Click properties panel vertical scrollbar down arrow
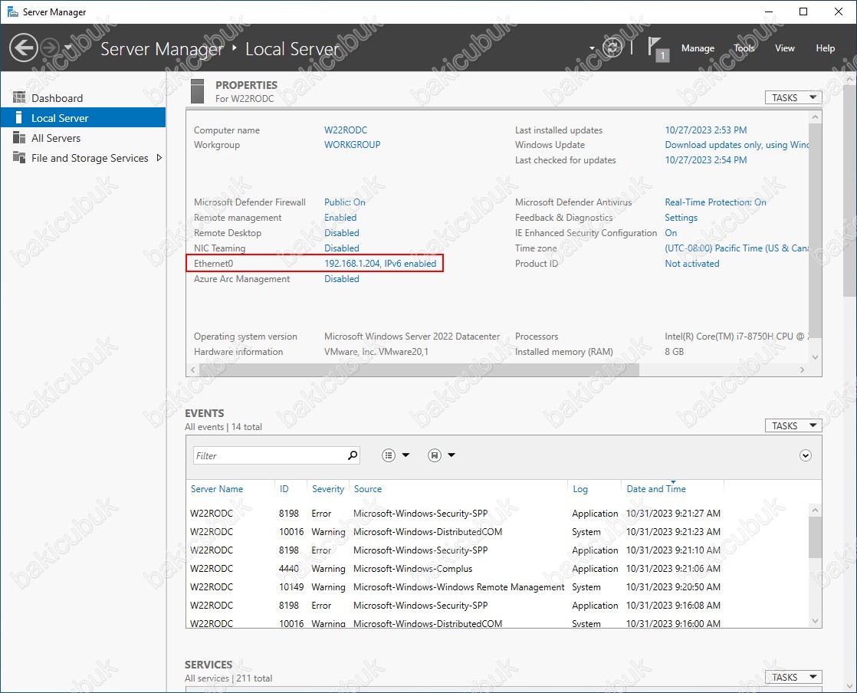This screenshot has height=693, width=857. [815, 357]
